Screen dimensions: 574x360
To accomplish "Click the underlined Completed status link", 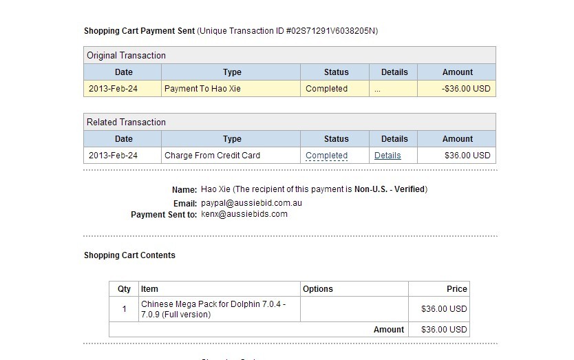I will pos(326,156).
